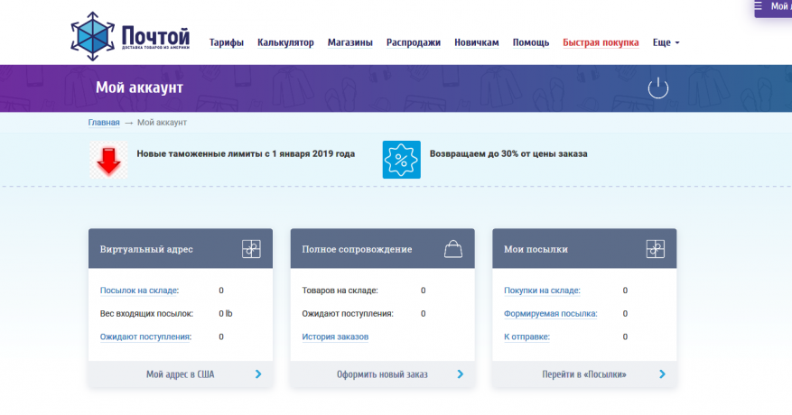Open the Калькулятор menu item
Screen dimensions: 792x415
coord(285,42)
